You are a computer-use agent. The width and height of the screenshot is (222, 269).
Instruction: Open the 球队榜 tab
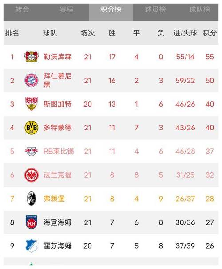[200, 9]
